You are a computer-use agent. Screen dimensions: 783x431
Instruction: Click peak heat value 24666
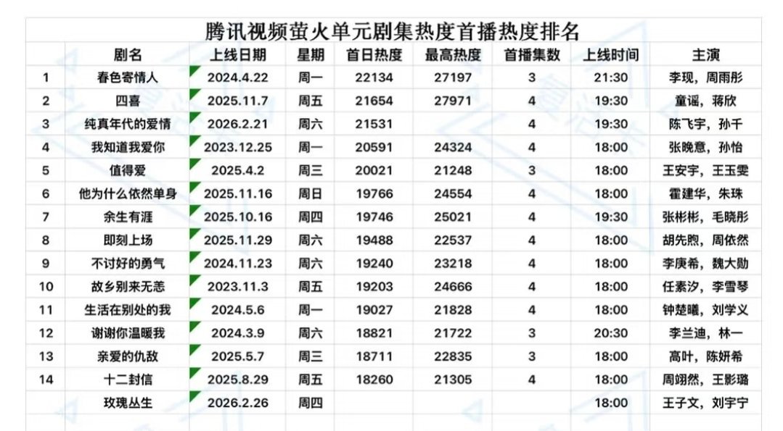(453, 287)
